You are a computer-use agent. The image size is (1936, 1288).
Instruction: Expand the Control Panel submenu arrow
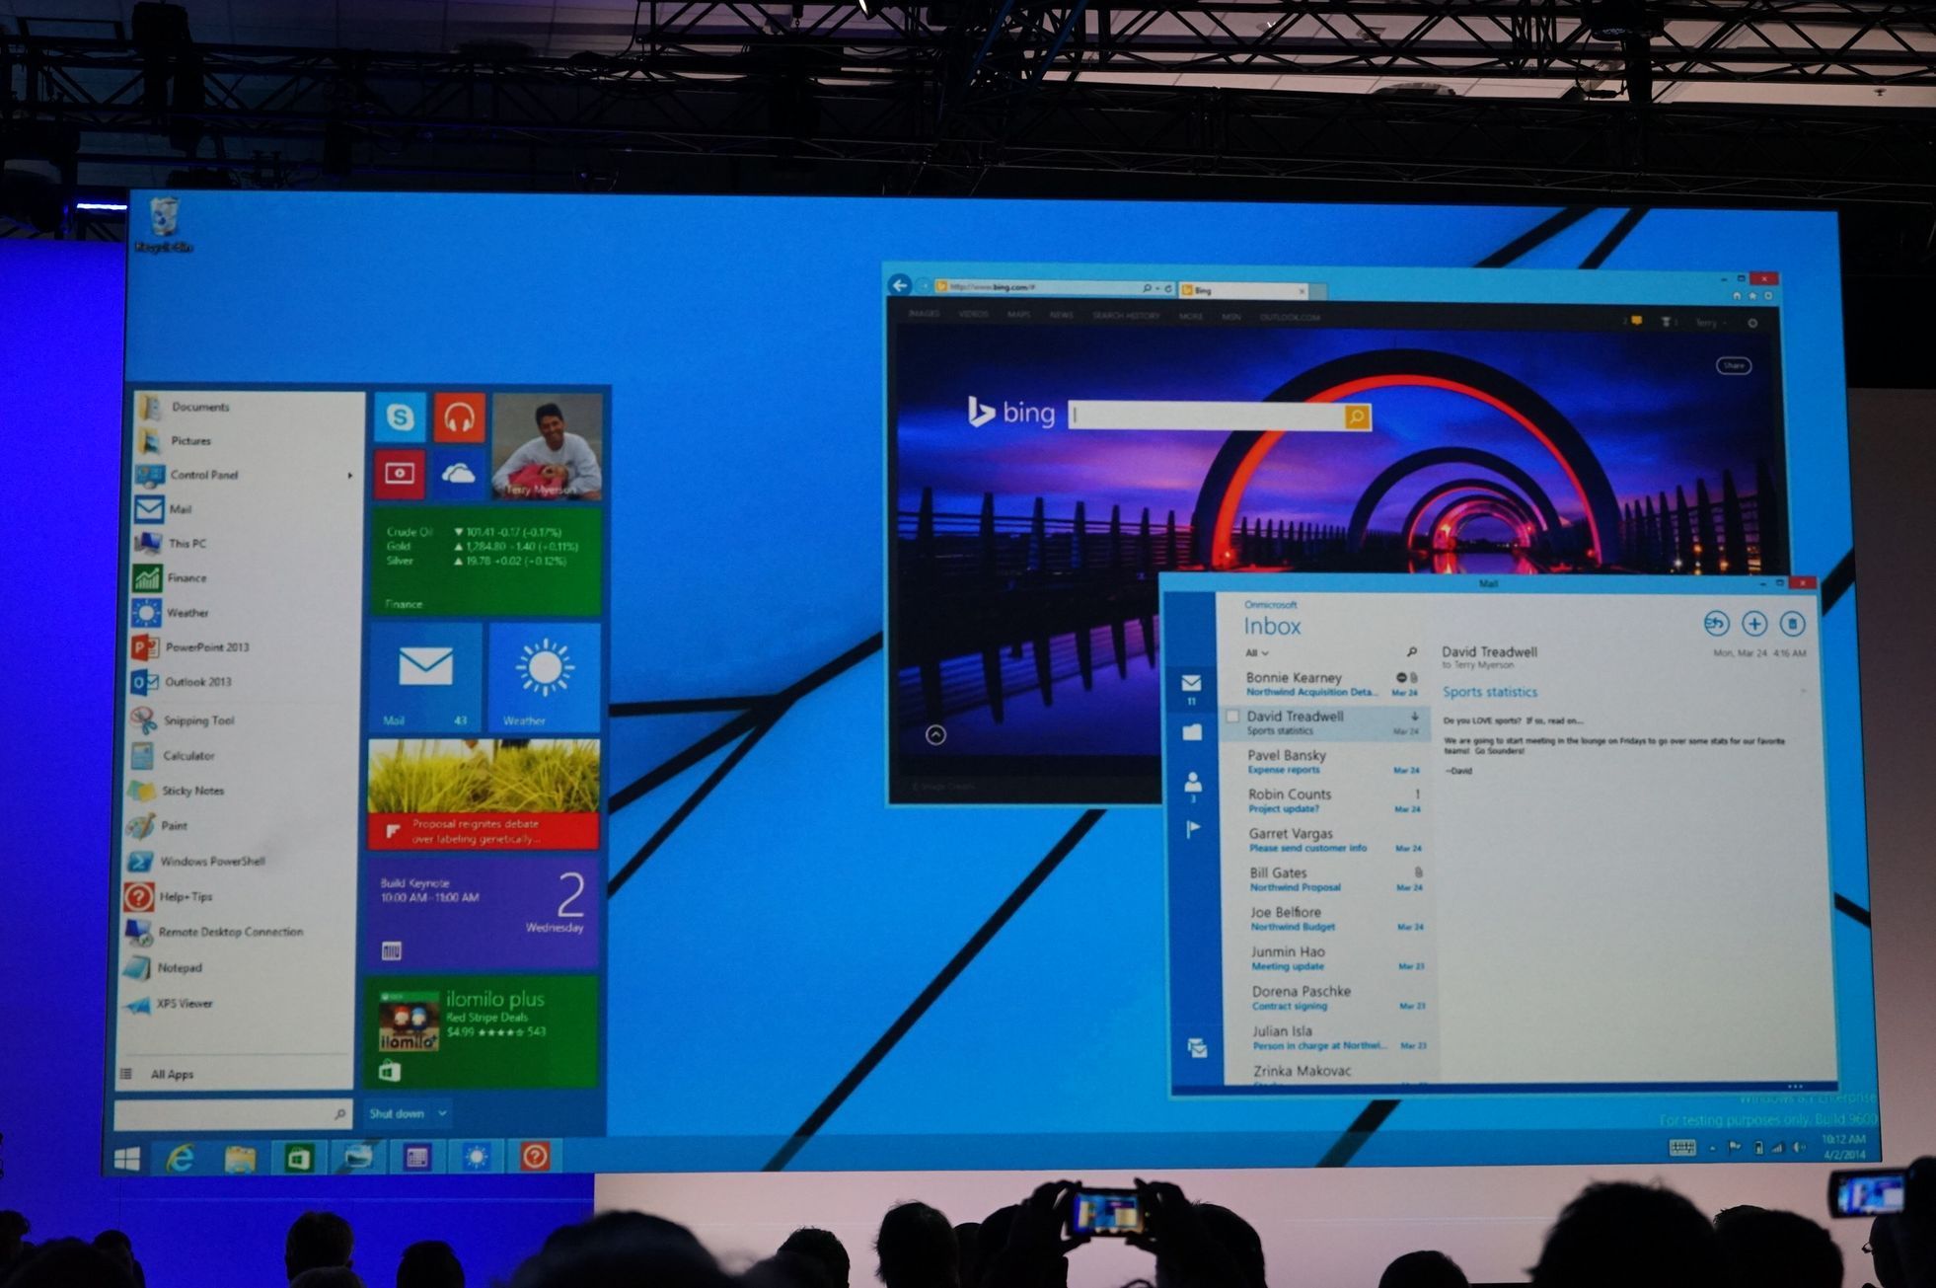(x=349, y=476)
